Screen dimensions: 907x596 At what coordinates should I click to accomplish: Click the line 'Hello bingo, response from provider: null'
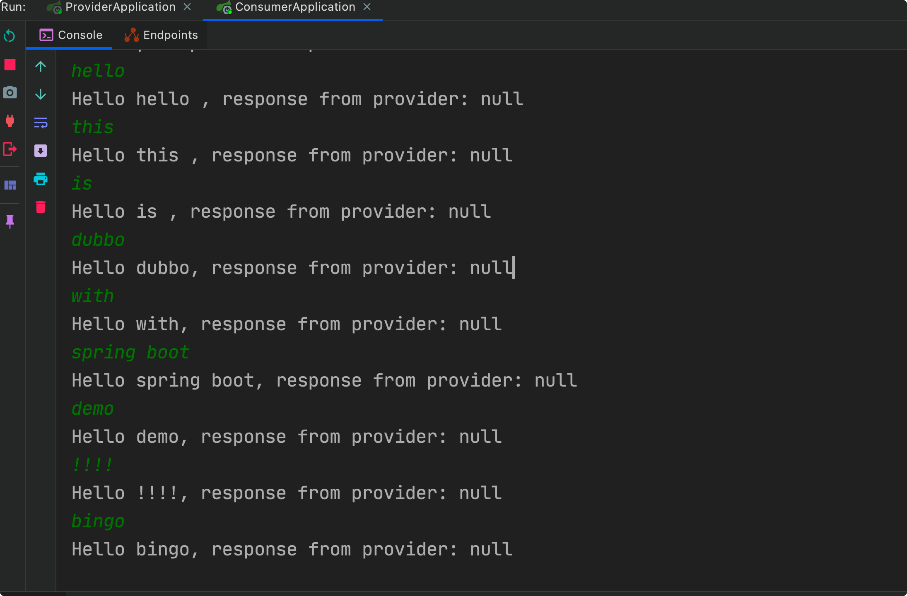click(x=292, y=549)
